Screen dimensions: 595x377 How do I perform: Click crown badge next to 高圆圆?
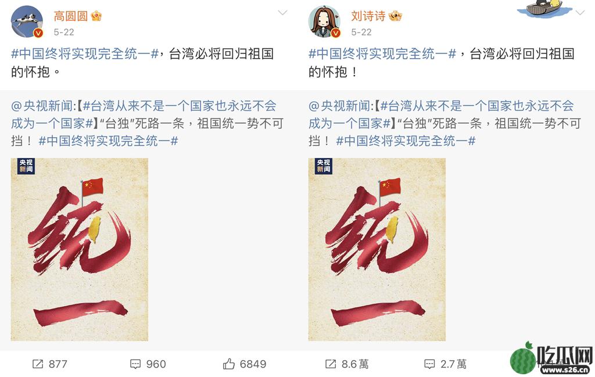point(96,16)
